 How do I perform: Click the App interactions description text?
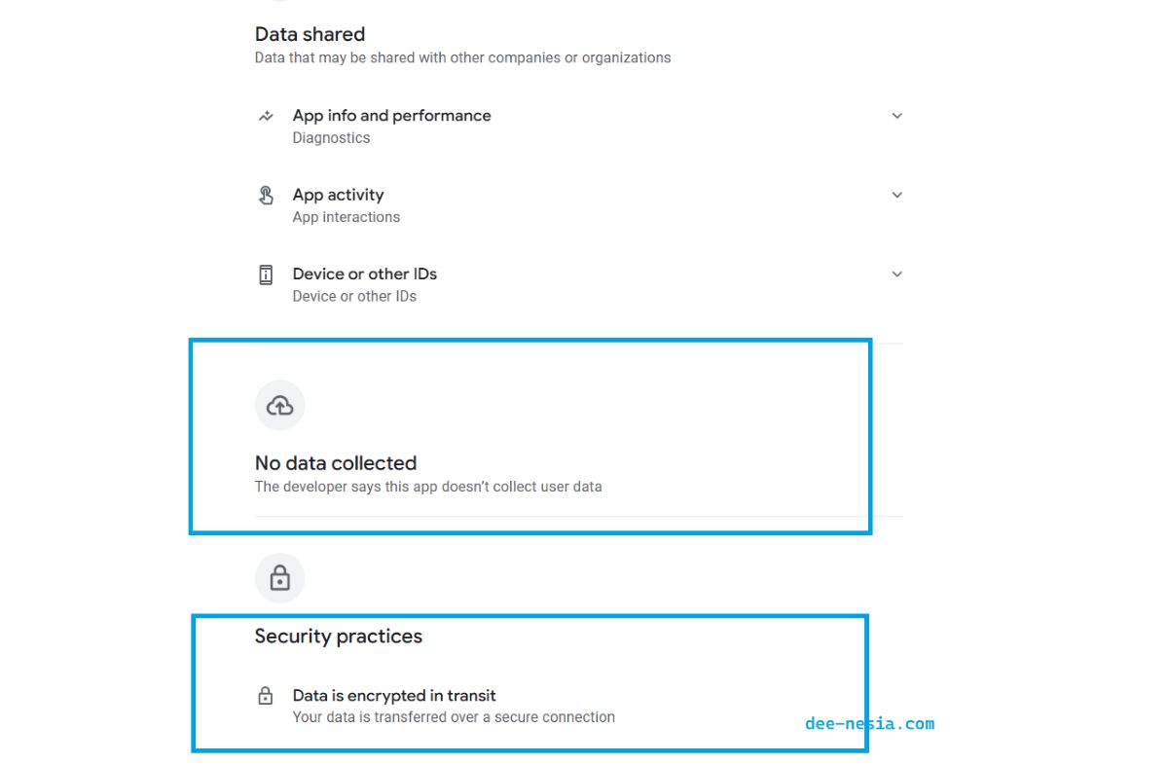[x=347, y=216]
